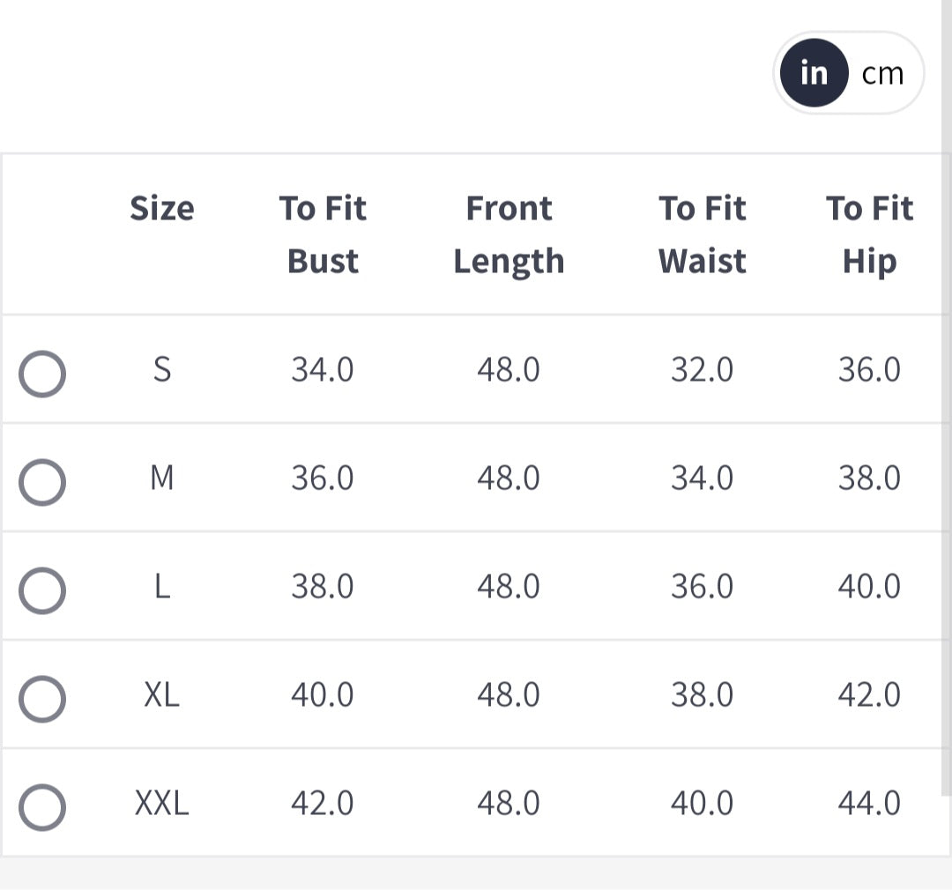This screenshot has height=890, width=952.
Task: Click the S size label
Action: (162, 369)
